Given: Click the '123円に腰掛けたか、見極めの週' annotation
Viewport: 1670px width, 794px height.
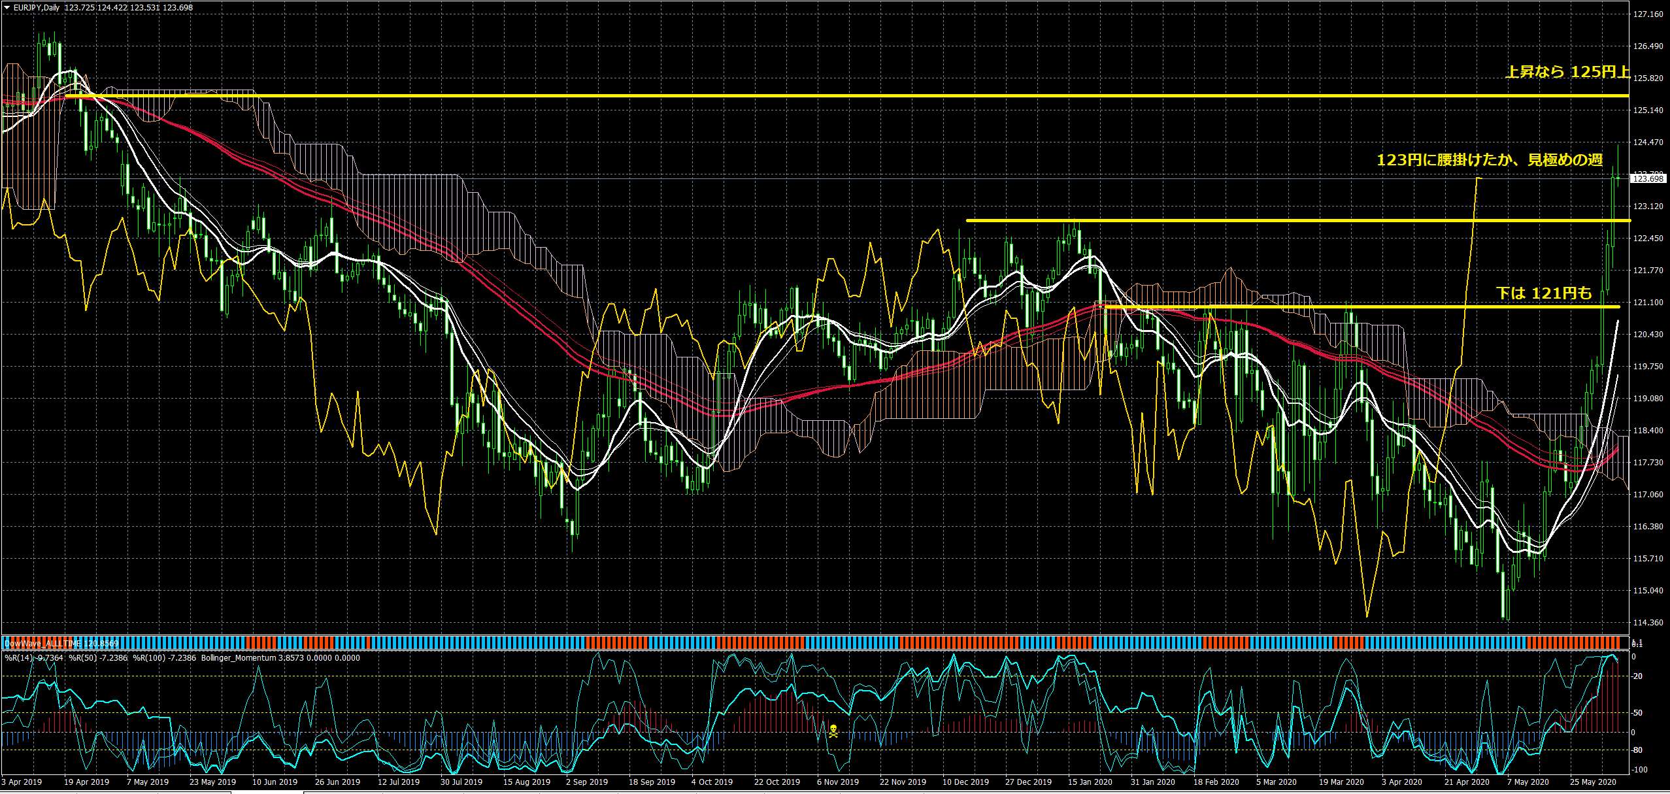Looking at the screenshot, I should (1489, 160).
